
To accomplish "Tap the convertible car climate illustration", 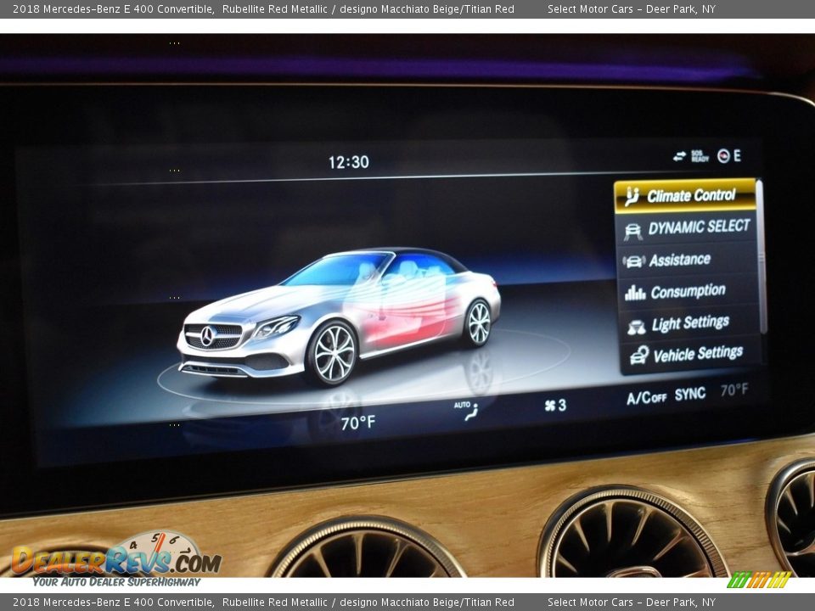I will [340, 317].
